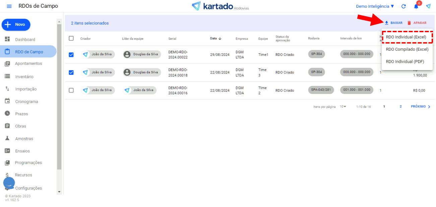Sort by the Data column arrow

click(220, 39)
